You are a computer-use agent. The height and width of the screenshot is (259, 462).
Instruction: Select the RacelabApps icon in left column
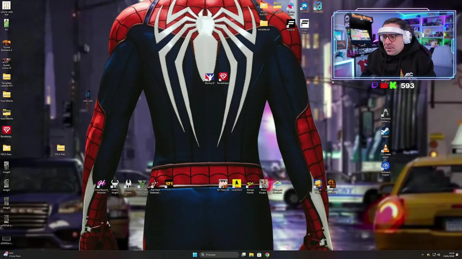[6, 132]
